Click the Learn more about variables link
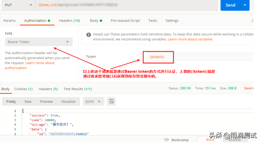Viewport: 261px width, 143px height. click(190, 39)
